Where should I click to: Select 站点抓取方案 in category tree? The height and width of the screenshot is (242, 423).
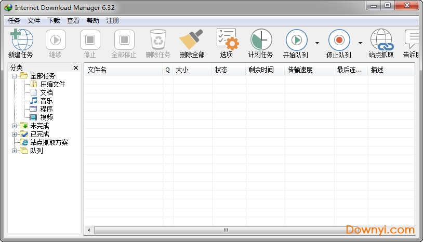point(49,142)
